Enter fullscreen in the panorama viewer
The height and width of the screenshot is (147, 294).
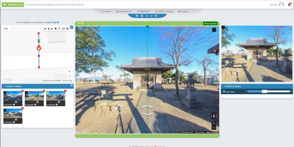pyautogui.click(x=214, y=29)
